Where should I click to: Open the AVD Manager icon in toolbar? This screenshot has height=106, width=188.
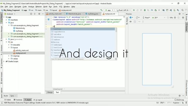174,10
